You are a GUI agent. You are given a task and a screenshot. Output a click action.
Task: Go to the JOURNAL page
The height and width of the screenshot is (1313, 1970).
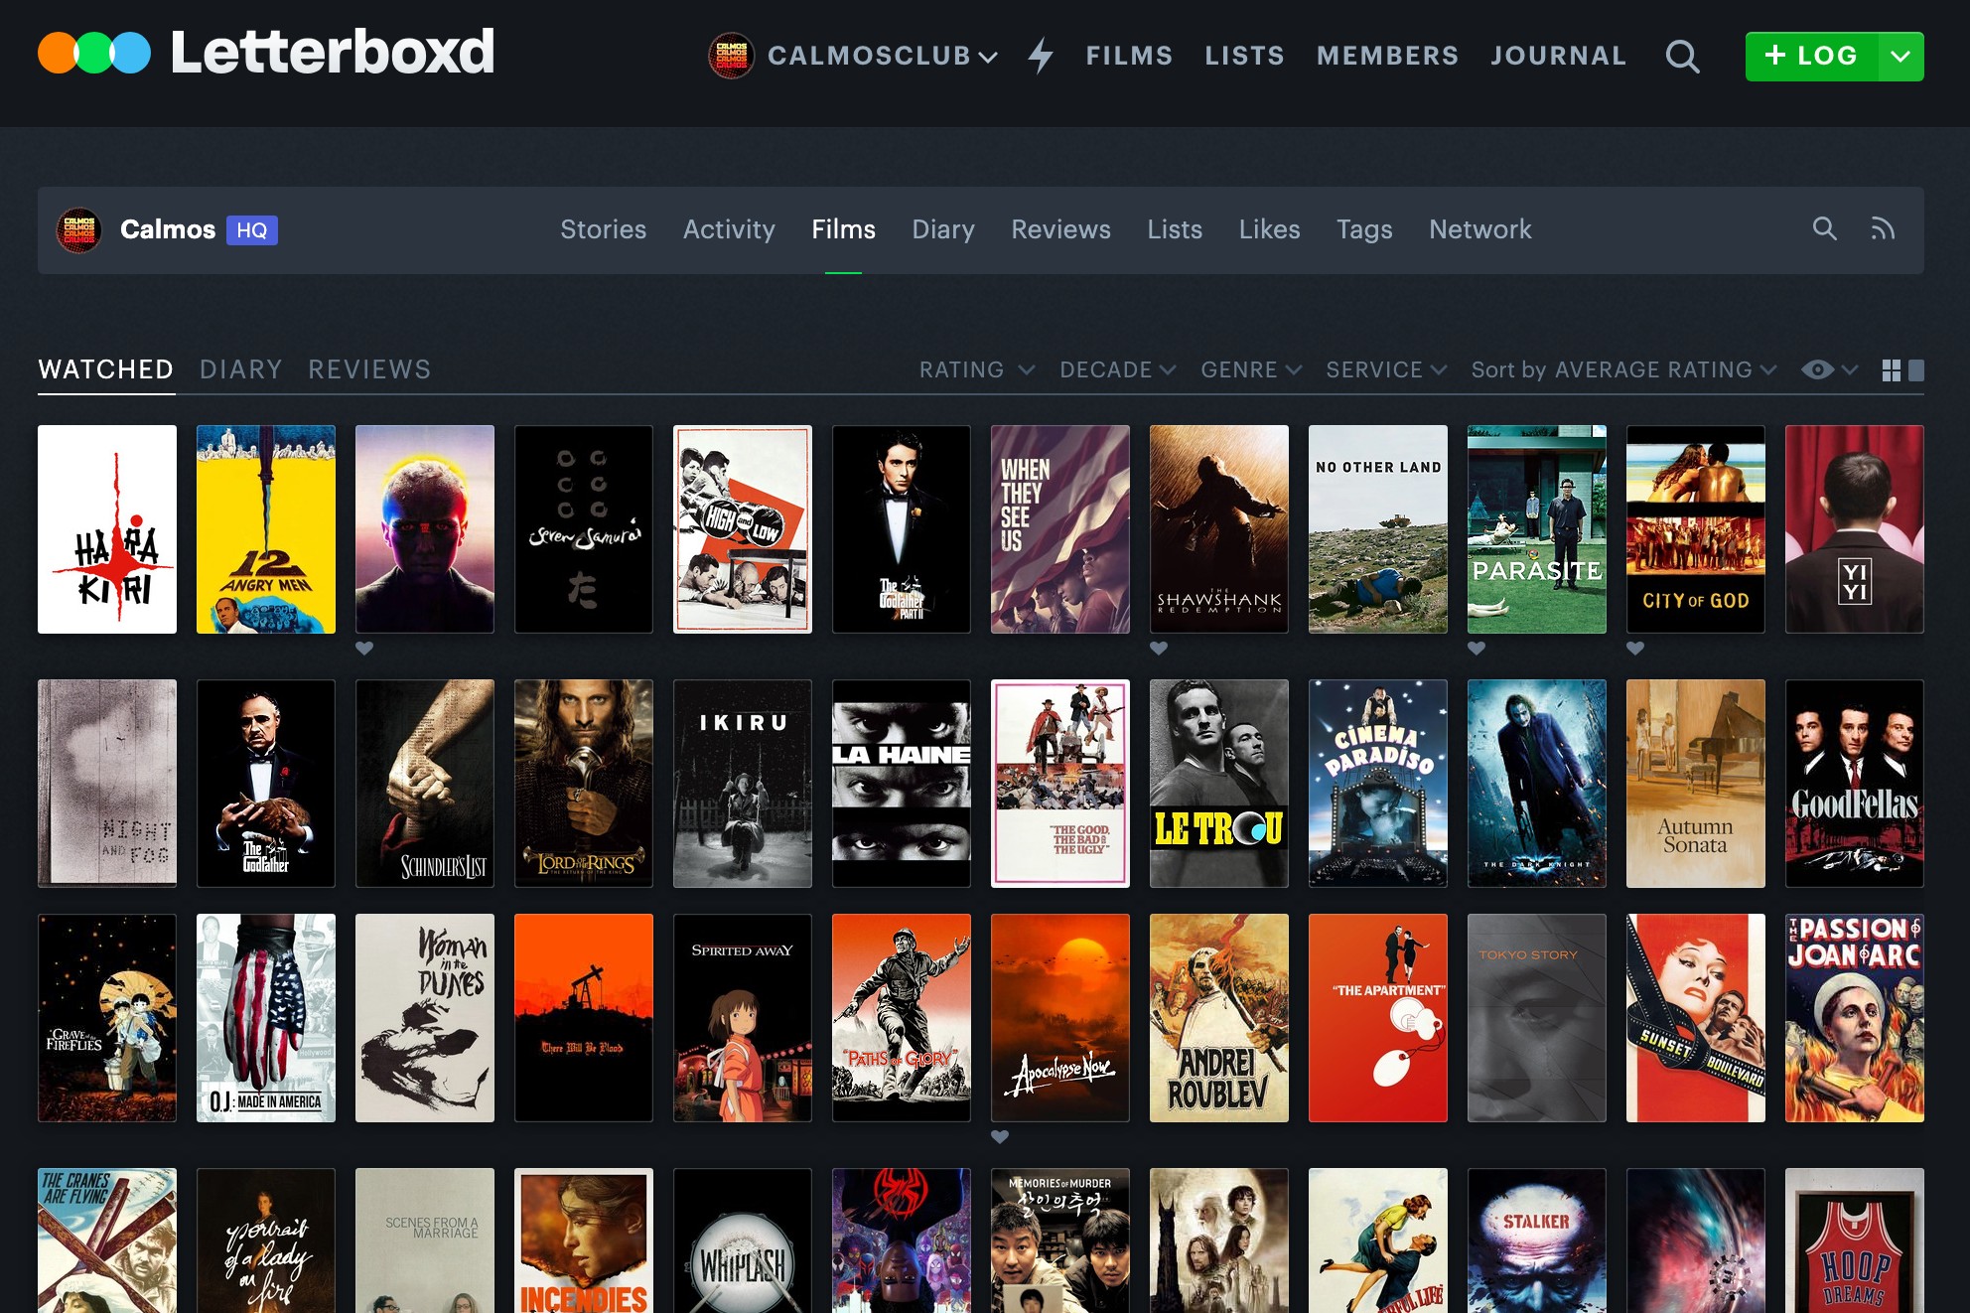click(1558, 56)
